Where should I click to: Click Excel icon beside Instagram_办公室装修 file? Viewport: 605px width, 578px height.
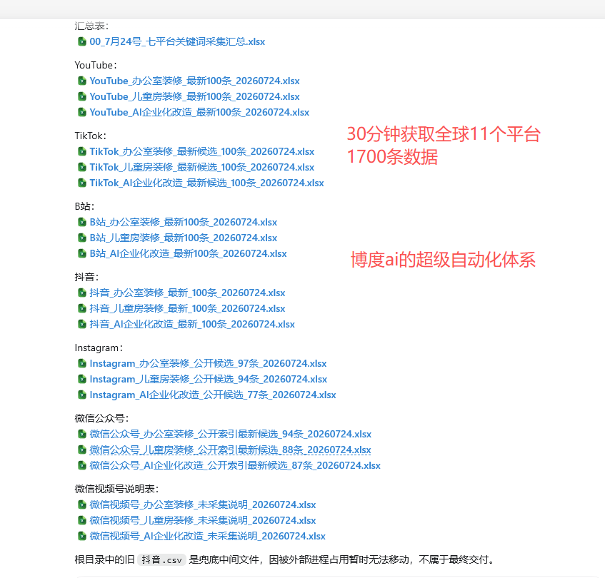coord(82,363)
